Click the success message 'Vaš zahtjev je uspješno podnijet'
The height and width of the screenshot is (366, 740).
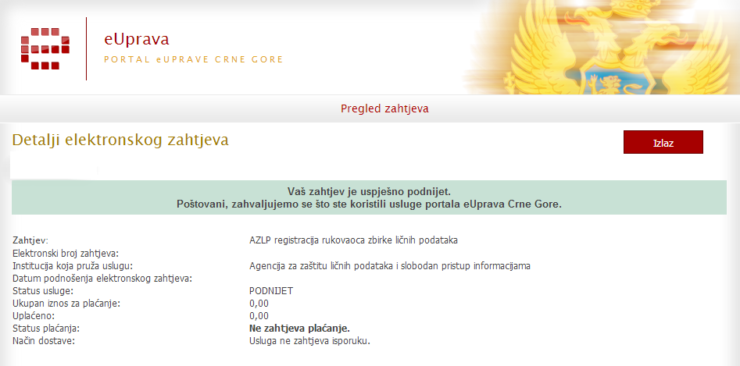pos(369,191)
